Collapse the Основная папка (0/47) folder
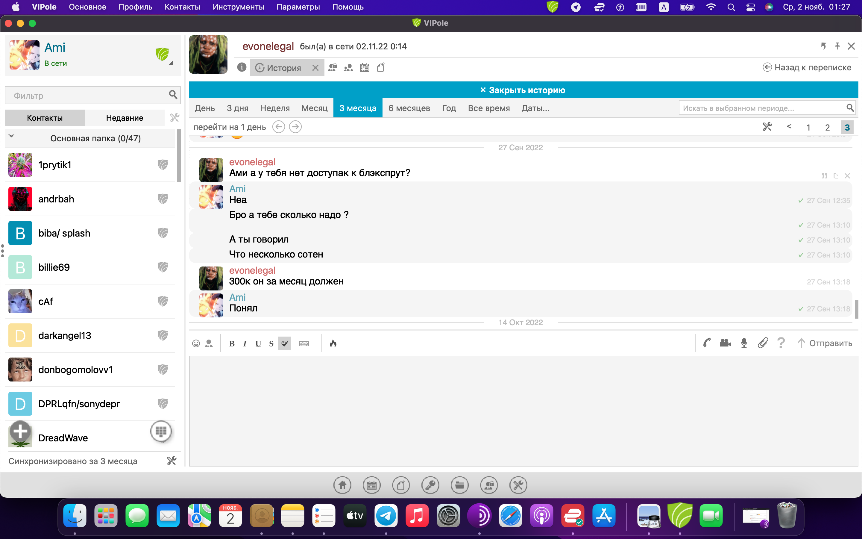 (11, 136)
